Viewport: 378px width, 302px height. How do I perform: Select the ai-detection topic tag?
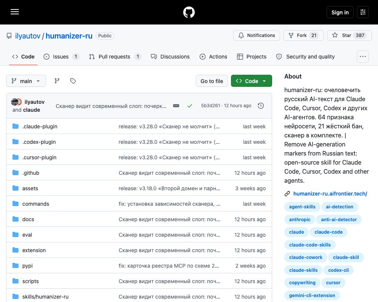339,206
